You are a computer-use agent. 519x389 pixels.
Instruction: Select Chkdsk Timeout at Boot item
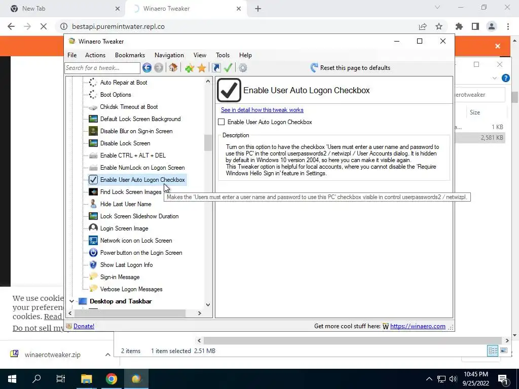tap(129, 107)
